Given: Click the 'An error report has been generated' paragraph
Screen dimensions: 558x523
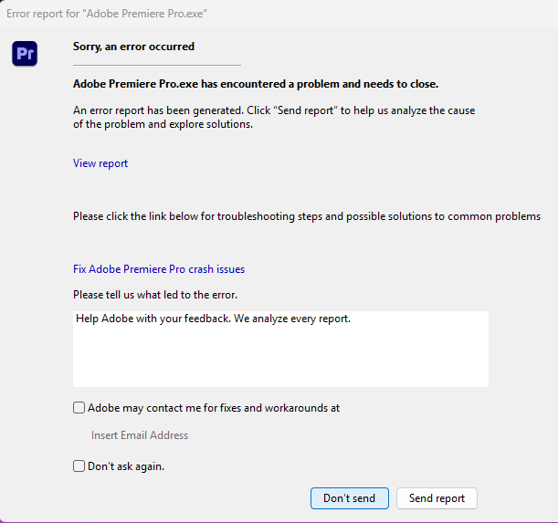Looking at the screenshot, I should coord(274,117).
